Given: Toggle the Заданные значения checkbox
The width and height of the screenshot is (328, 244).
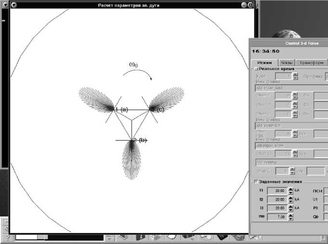Looking at the screenshot, I should tap(256, 181).
